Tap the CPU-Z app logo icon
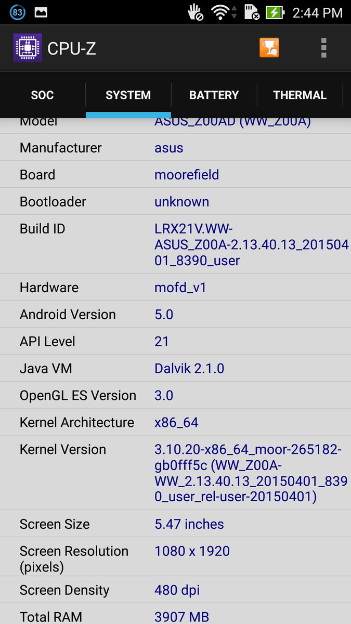Image resolution: width=351 pixels, height=624 pixels. (28, 48)
